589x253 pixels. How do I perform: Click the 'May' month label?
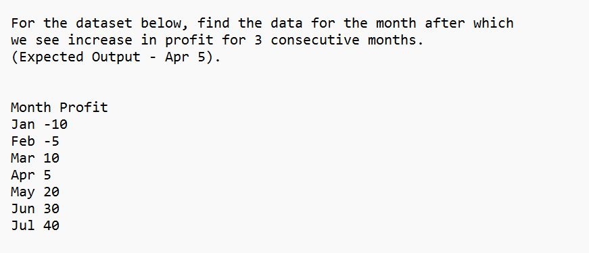[23, 192]
